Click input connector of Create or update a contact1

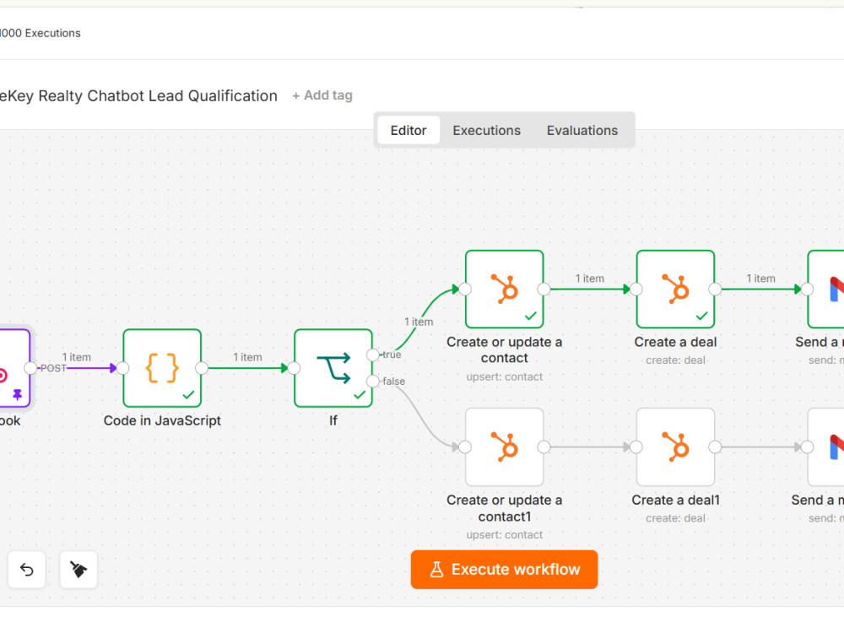(x=465, y=446)
